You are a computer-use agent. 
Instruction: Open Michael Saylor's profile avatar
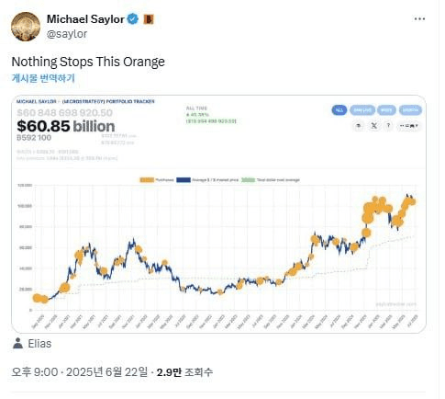[x=26, y=27]
